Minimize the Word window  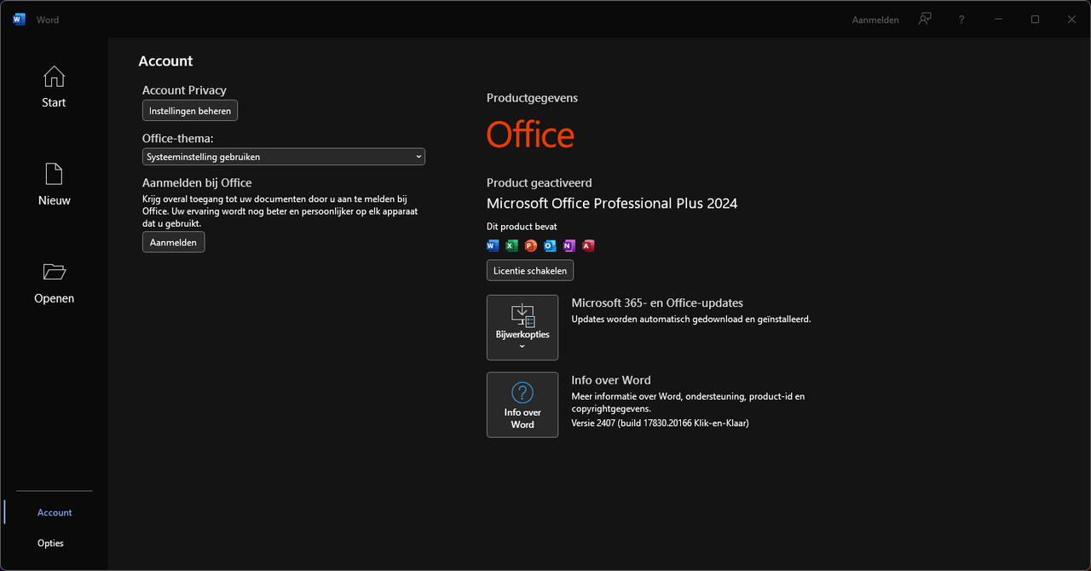click(x=998, y=19)
